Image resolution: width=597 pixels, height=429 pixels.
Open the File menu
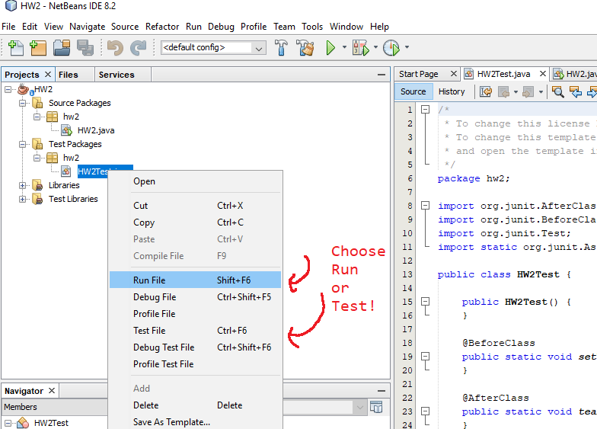[x=8, y=27]
